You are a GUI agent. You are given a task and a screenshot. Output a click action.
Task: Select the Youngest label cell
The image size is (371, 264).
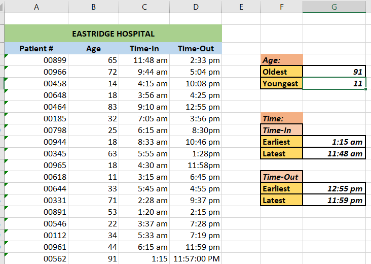click(x=281, y=84)
